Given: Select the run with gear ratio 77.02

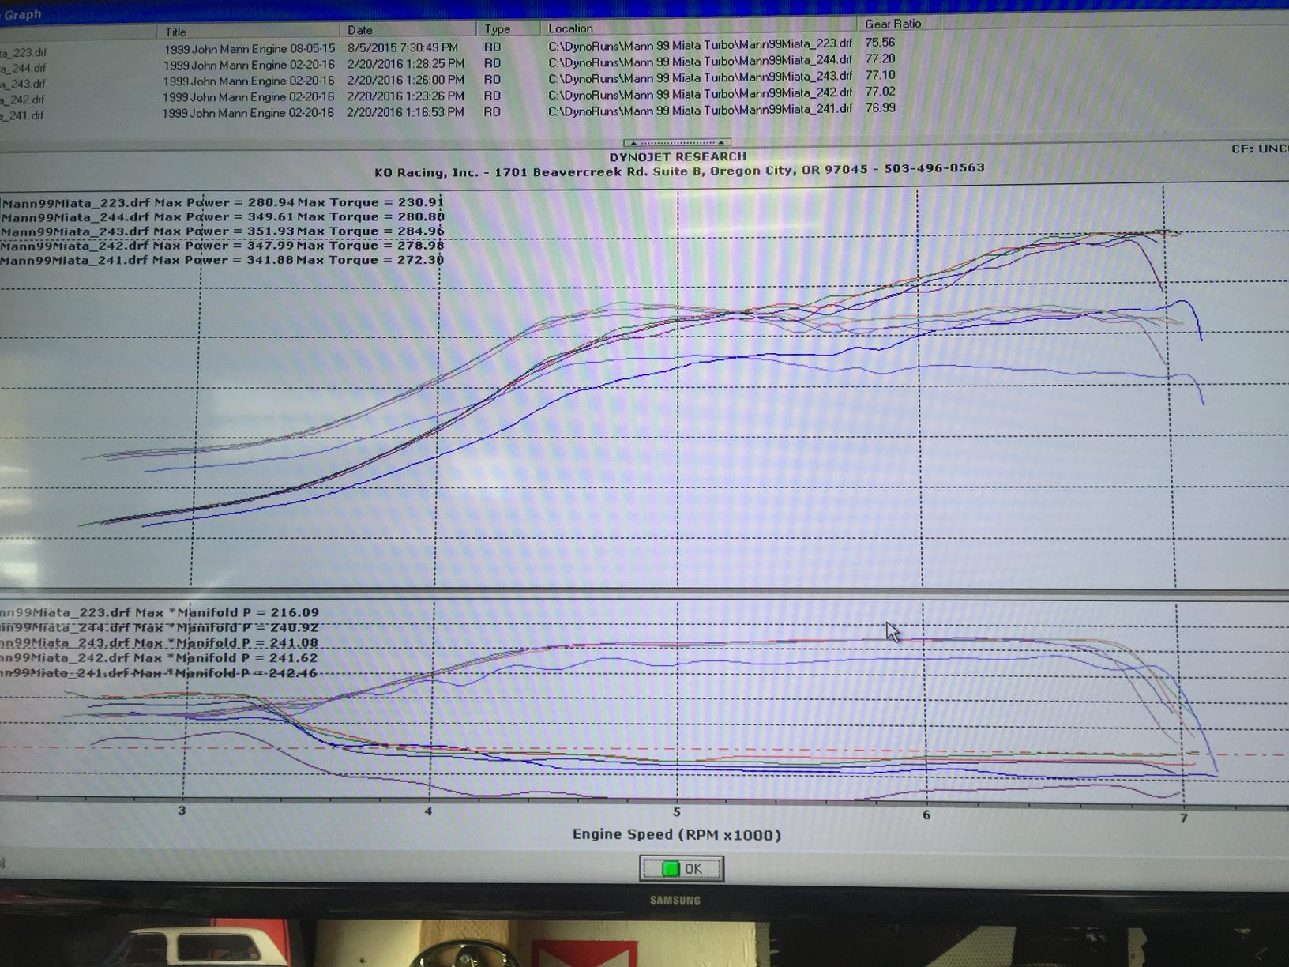Looking at the screenshot, I should [x=880, y=92].
